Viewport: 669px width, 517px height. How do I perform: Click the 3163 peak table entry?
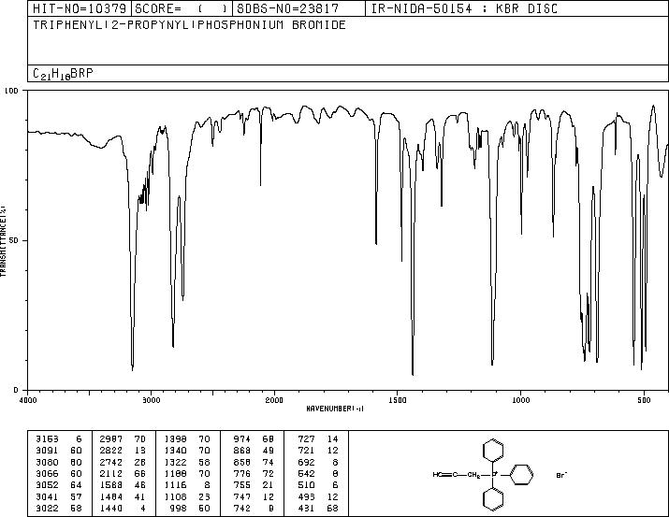pos(58,439)
